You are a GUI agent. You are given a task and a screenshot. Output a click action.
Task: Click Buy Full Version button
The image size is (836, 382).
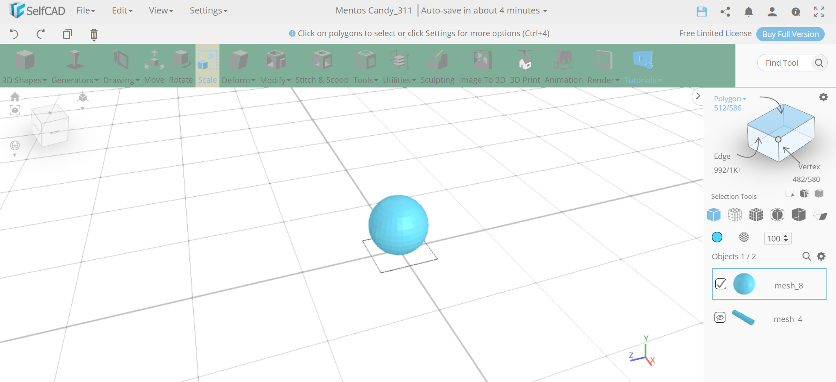pyautogui.click(x=790, y=34)
